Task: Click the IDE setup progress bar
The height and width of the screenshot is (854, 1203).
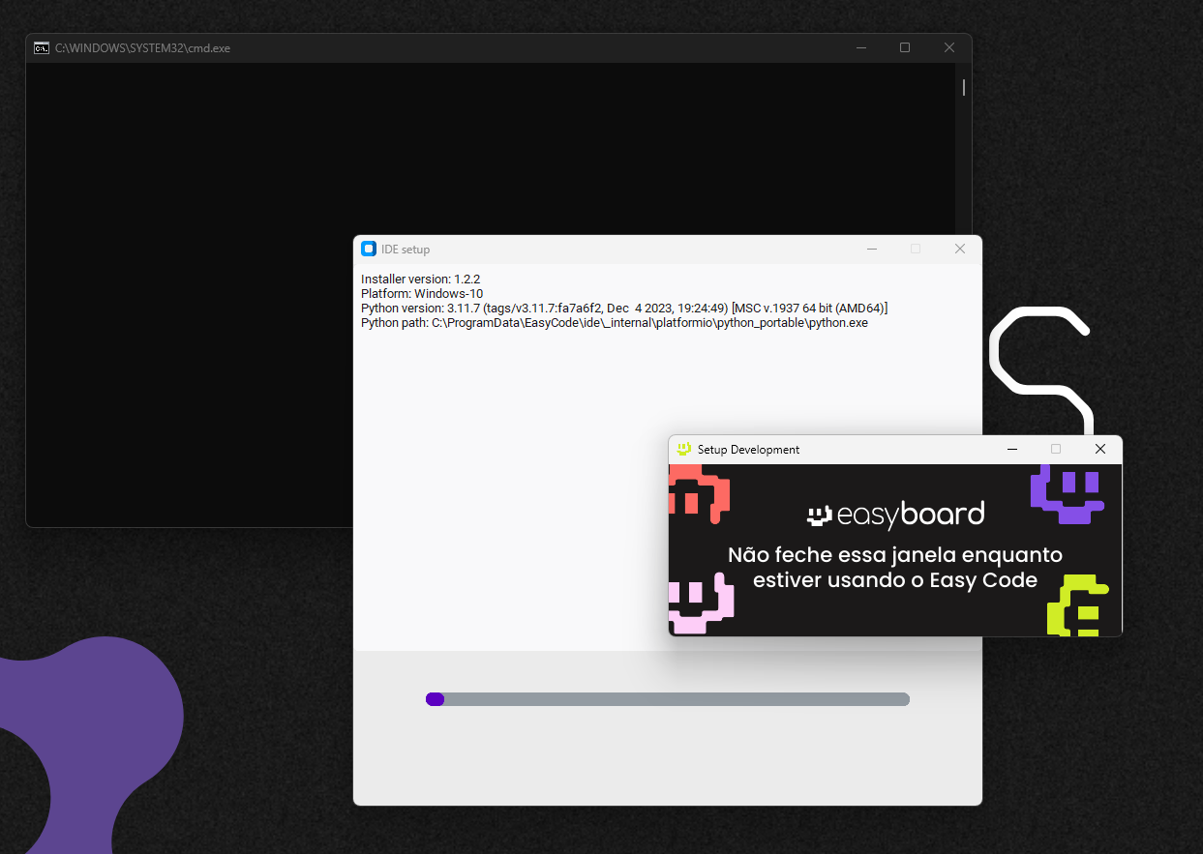Action: 668,699
